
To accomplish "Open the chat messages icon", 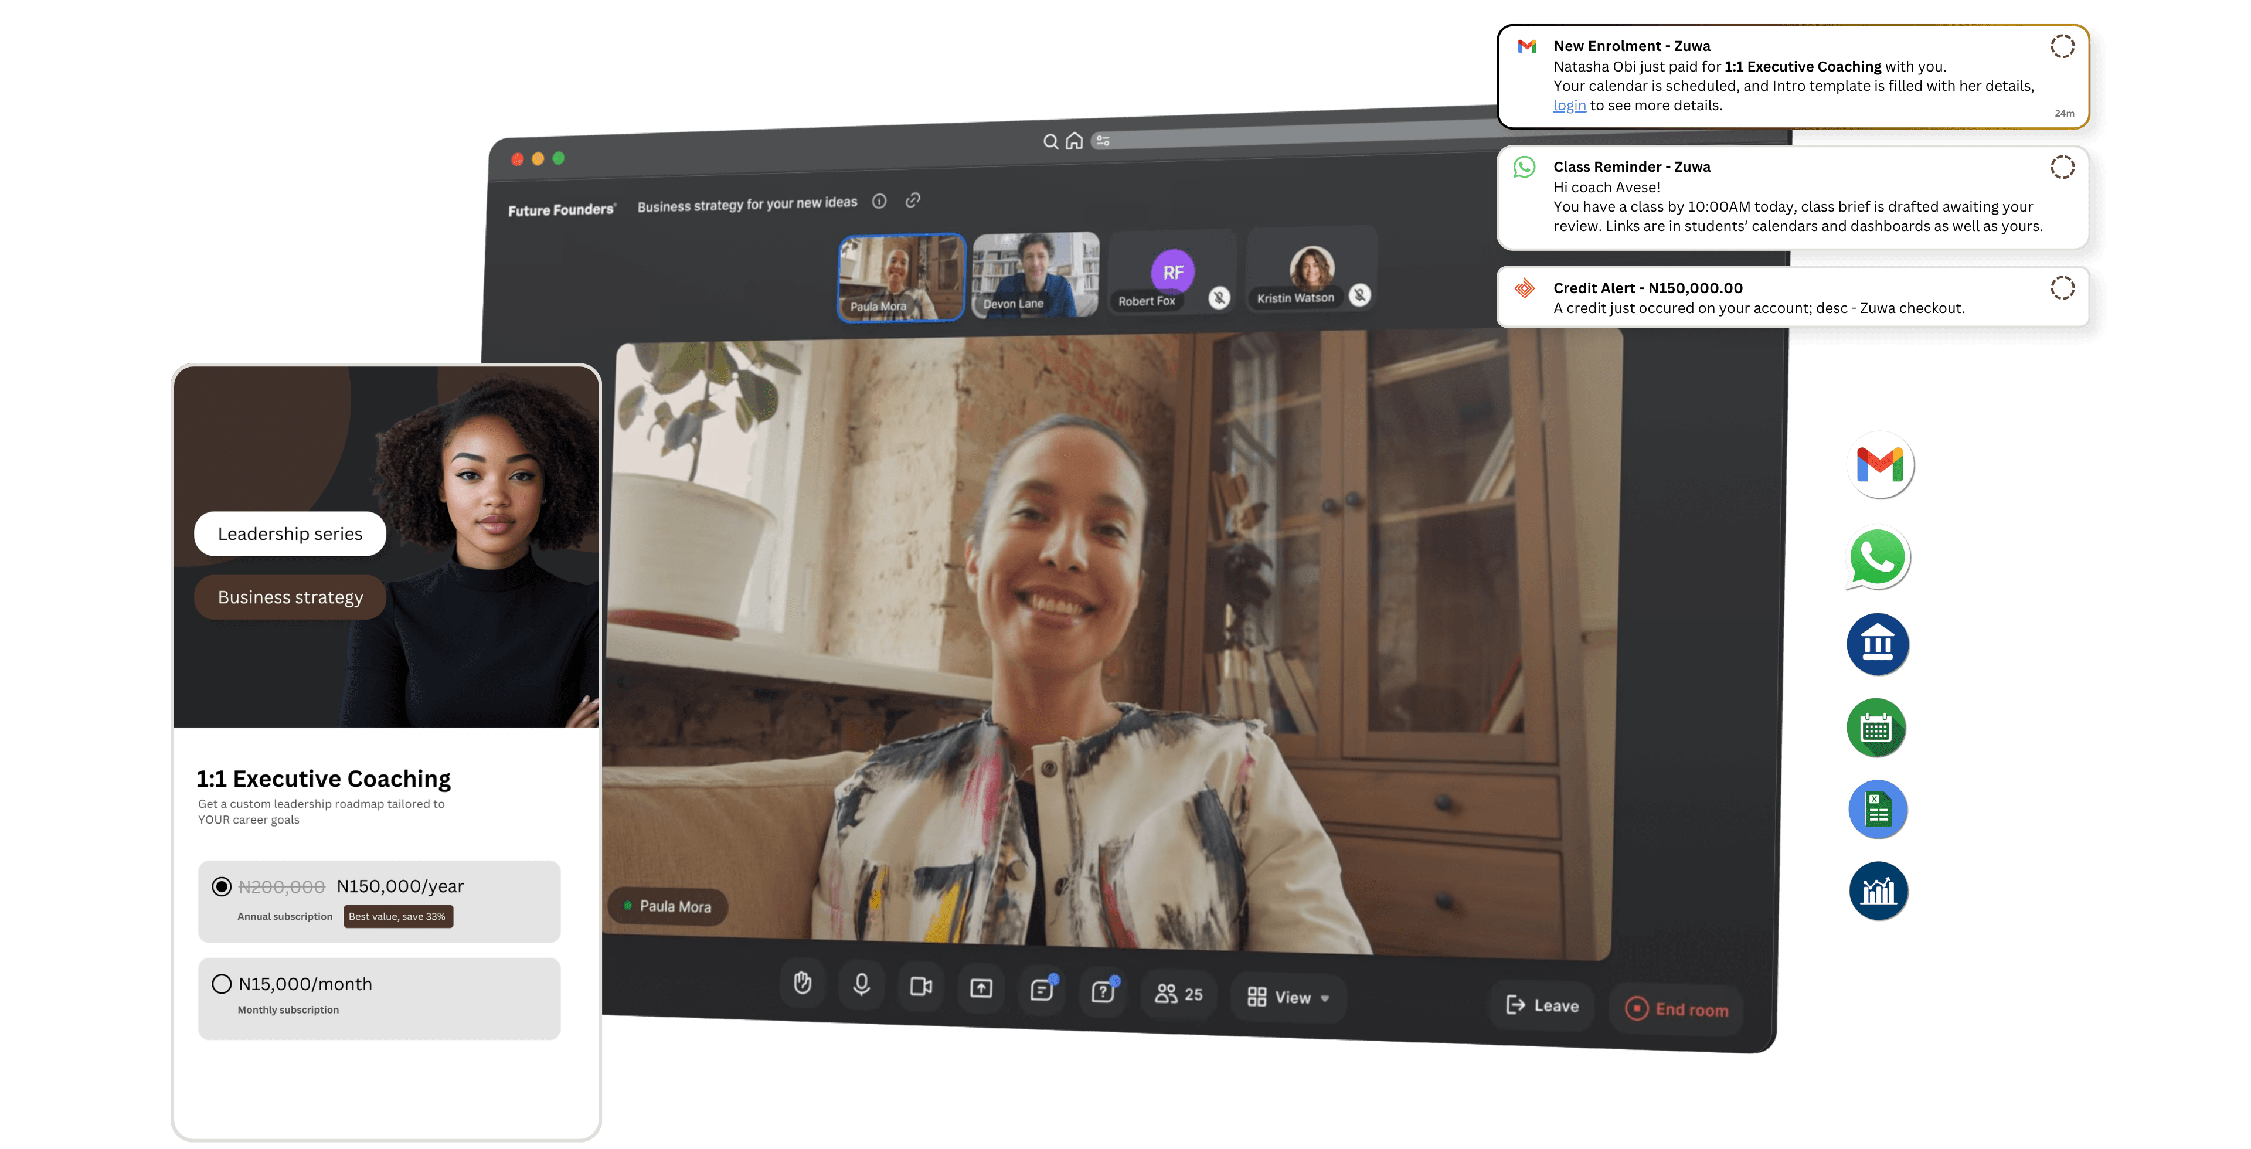I will tap(1042, 990).
